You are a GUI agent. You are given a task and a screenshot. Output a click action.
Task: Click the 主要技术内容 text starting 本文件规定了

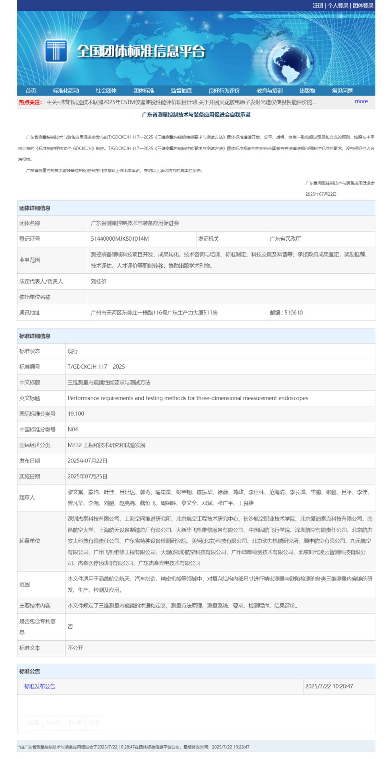[183, 605]
